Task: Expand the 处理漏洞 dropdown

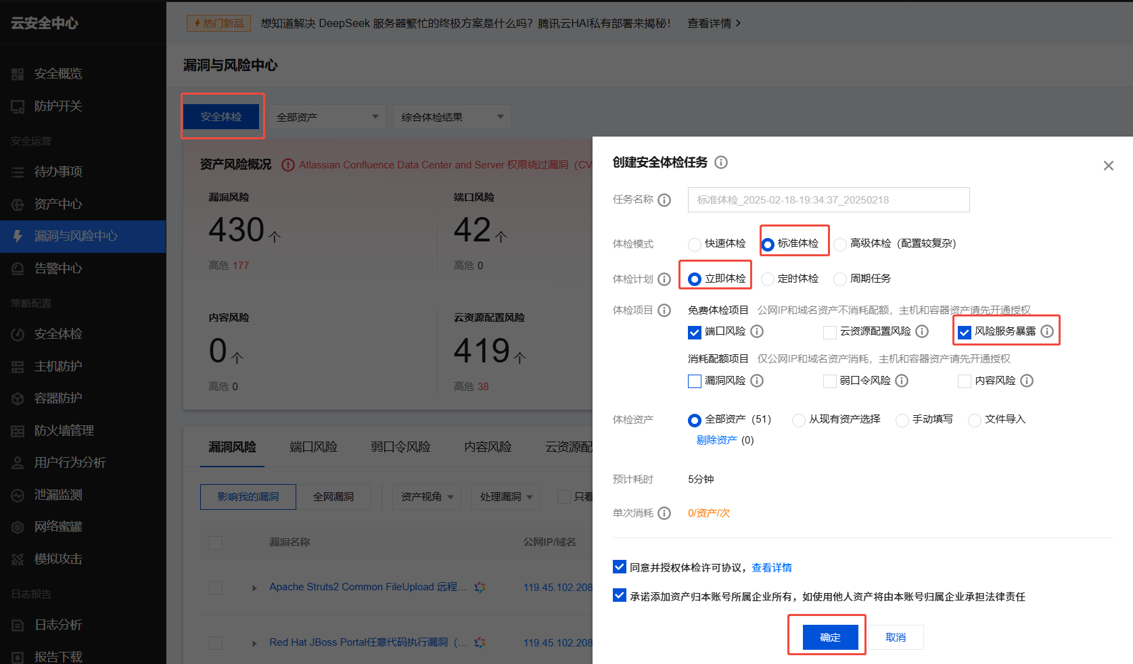Action: [506, 497]
